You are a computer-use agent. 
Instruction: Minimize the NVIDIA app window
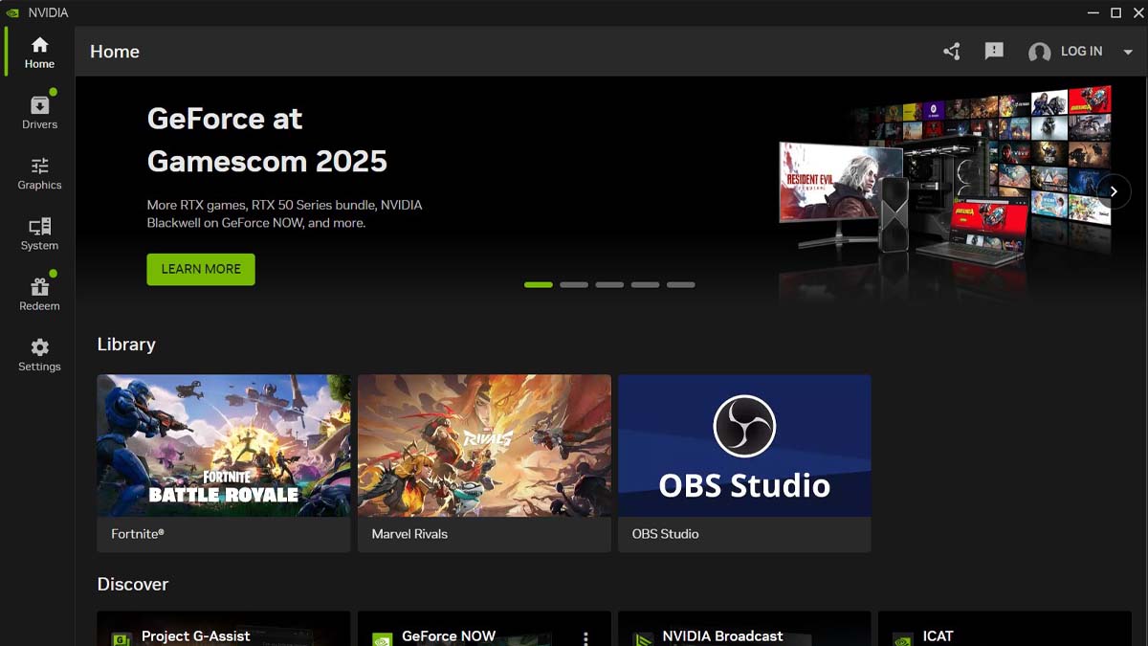[1093, 12]
